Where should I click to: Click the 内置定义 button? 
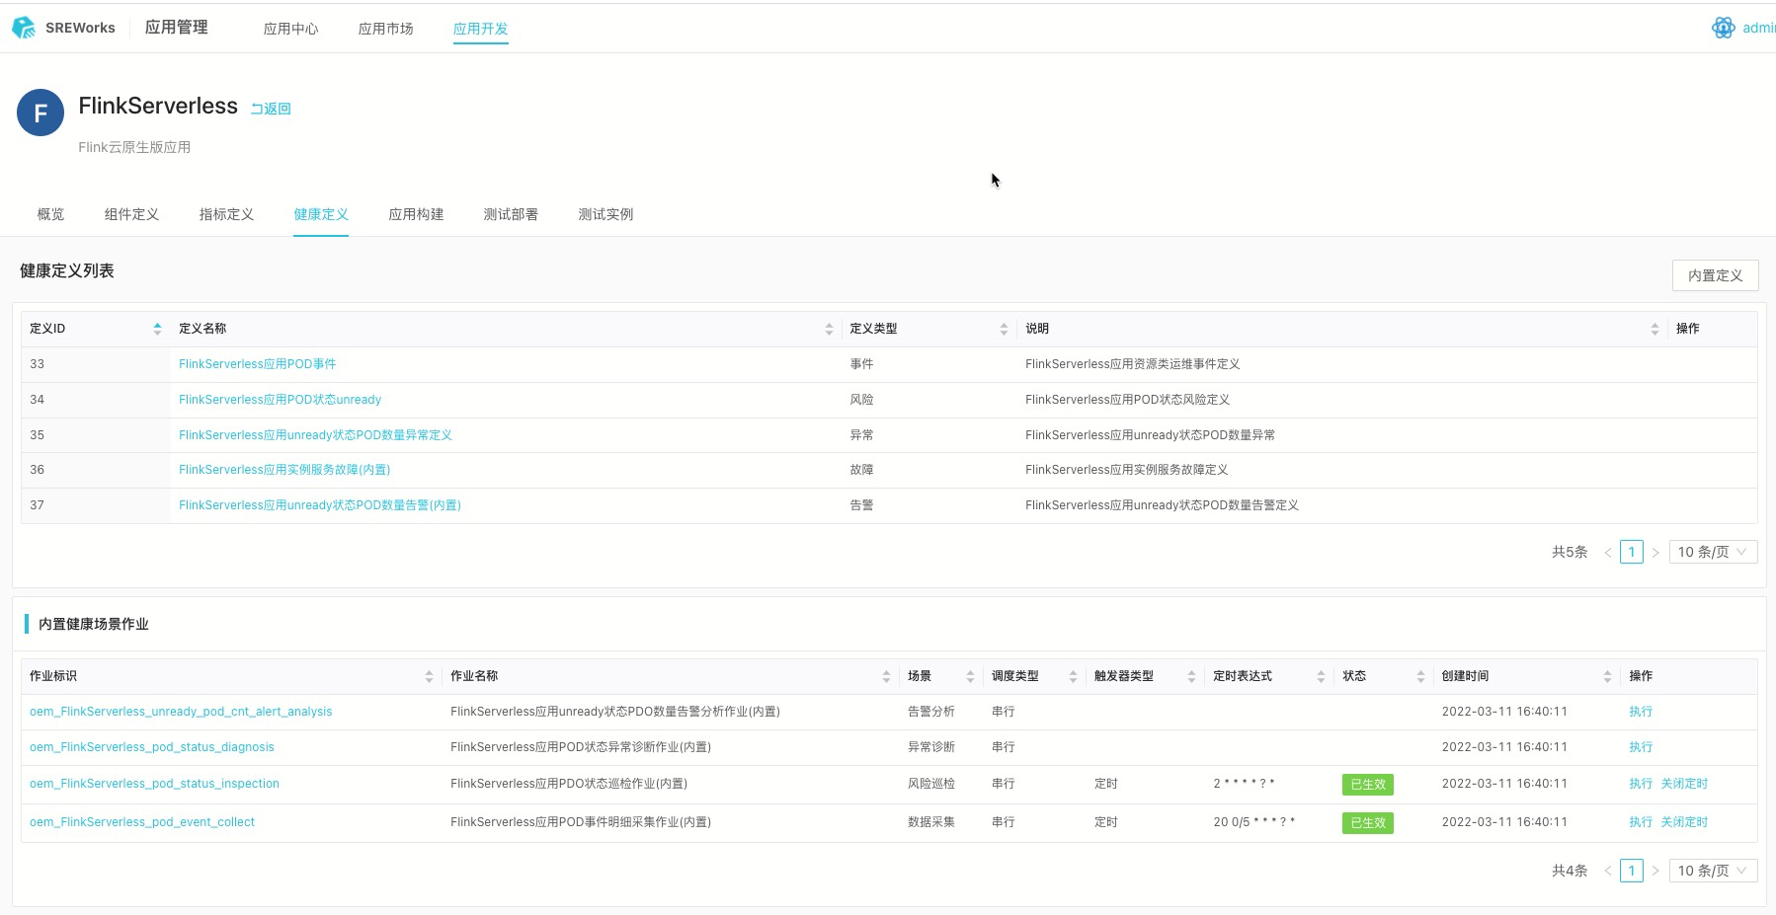(1715, 275)
